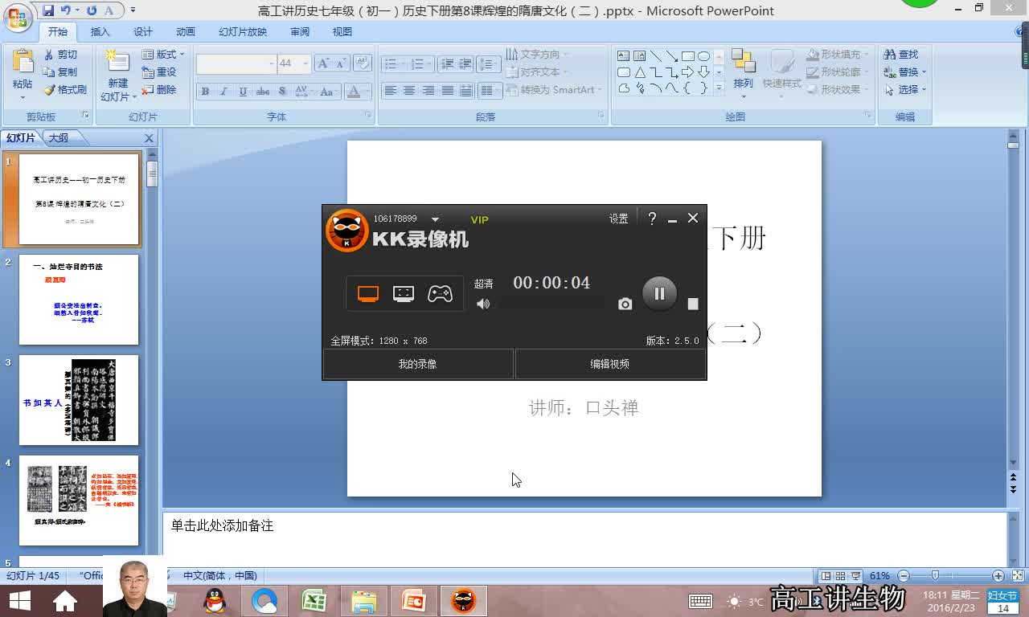The width and height of the screenshot is (1029, 617).
Task: Select the right arrow block shape
Action: [688, 72]
